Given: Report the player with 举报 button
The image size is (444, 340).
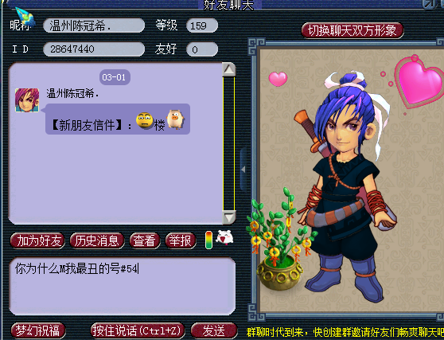Looking at the screenshot, I should point(181,240).
